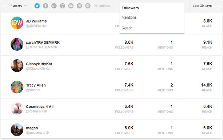Toggle the web globe source filter icon
Image resolution: width=223 pixels, height=140 pixels.
point(88,6)
